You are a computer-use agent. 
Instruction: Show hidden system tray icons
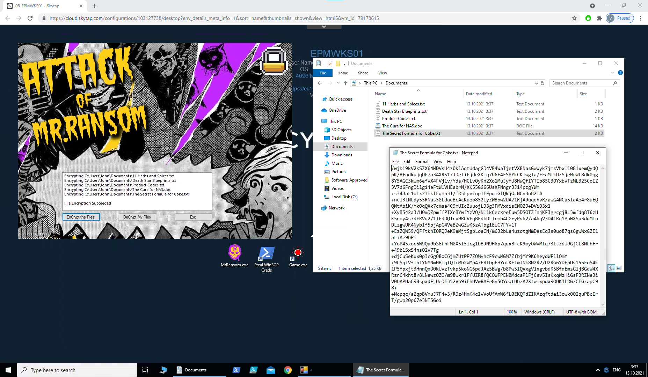[598, 370]
